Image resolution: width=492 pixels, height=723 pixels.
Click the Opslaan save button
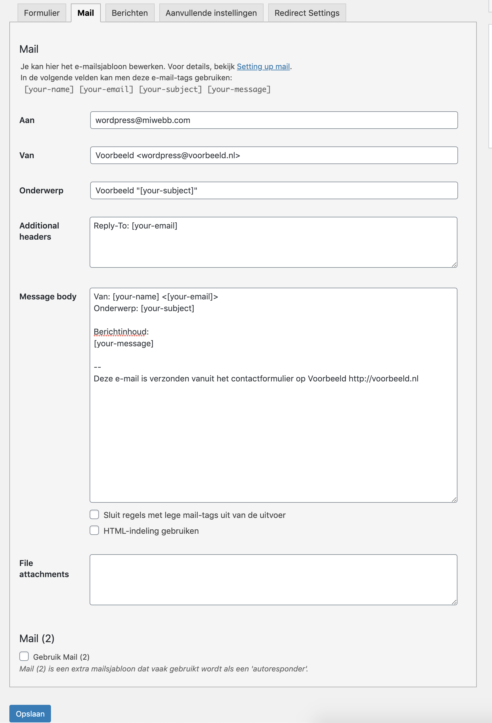30,714
